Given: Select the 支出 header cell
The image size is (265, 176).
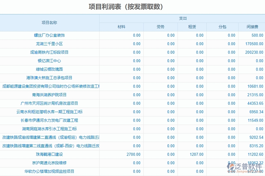Looking at the screenshot, I should 182,18.
